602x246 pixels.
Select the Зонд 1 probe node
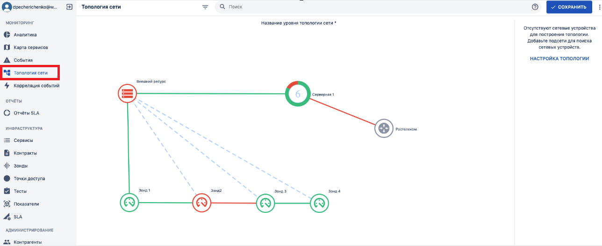click(x=129, y=203)
